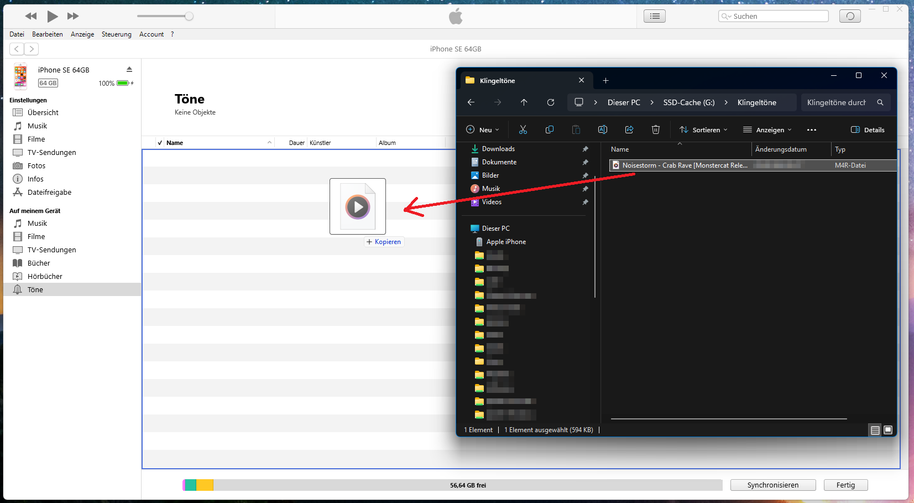This screenshot has height=503, width=914.
Task: Refresh the Klingeltöne folder view
Action: [550, 102]
